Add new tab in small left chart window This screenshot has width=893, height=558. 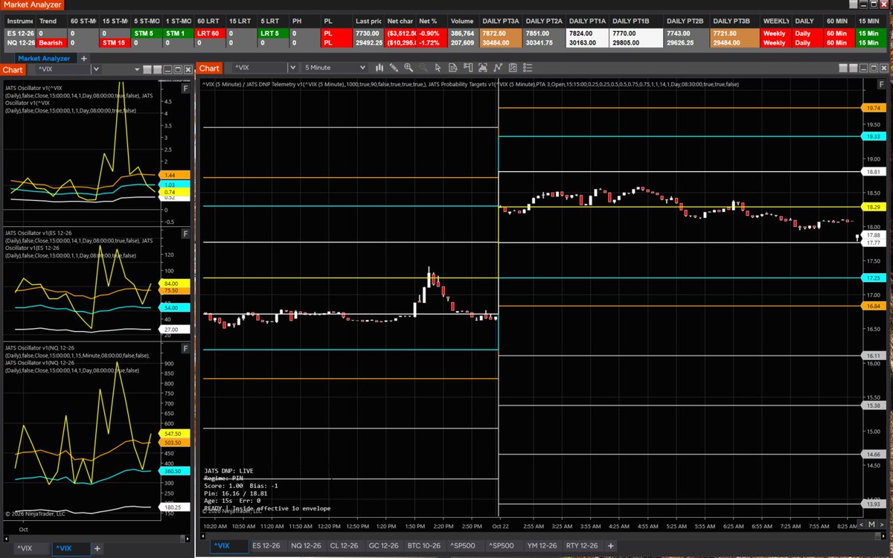97,548
